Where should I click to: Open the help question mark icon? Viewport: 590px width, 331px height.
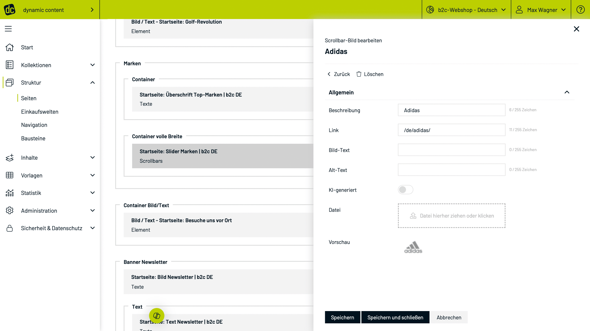[x=580, y=10]
